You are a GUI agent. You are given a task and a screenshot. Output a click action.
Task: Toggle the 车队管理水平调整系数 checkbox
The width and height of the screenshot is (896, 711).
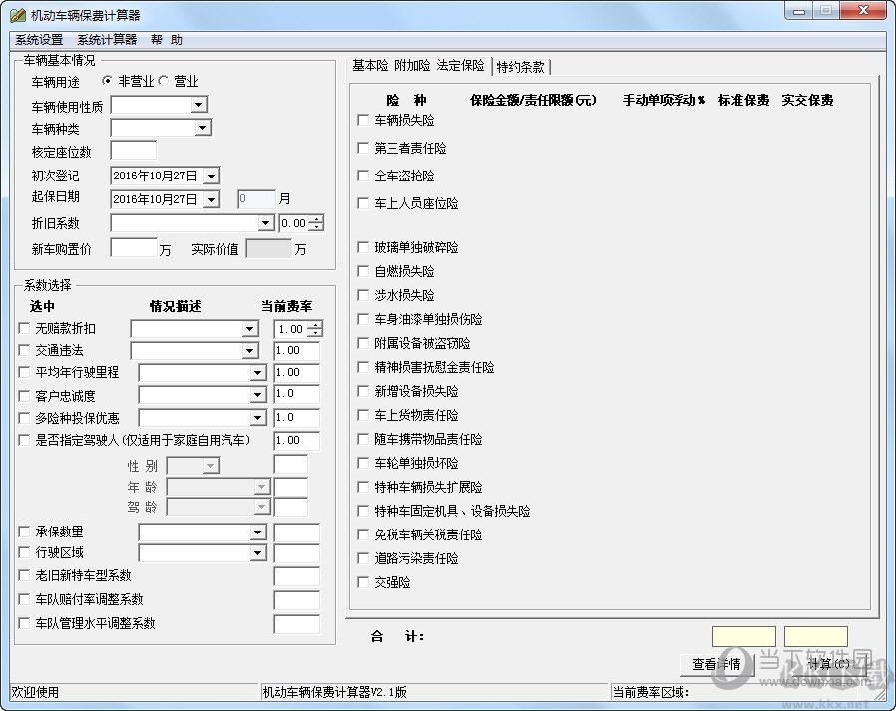pyautogui.click(x=24, y=623)
